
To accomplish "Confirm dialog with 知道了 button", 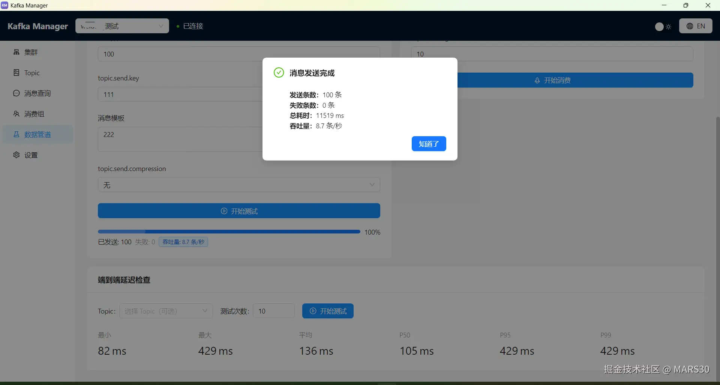I will (429, 144).
